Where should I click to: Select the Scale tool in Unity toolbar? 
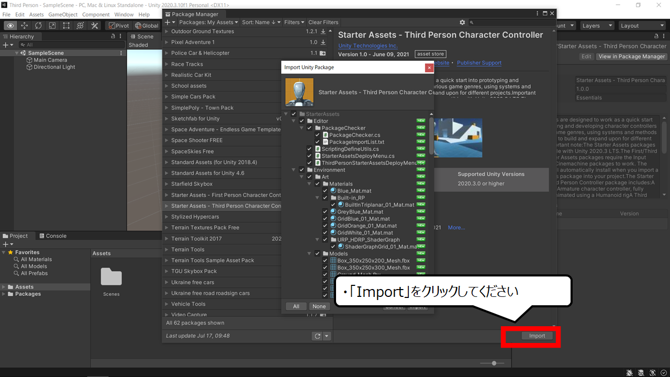pos(52,25)
